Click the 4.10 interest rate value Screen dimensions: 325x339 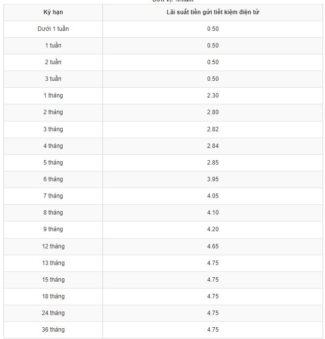coord(213,213)
